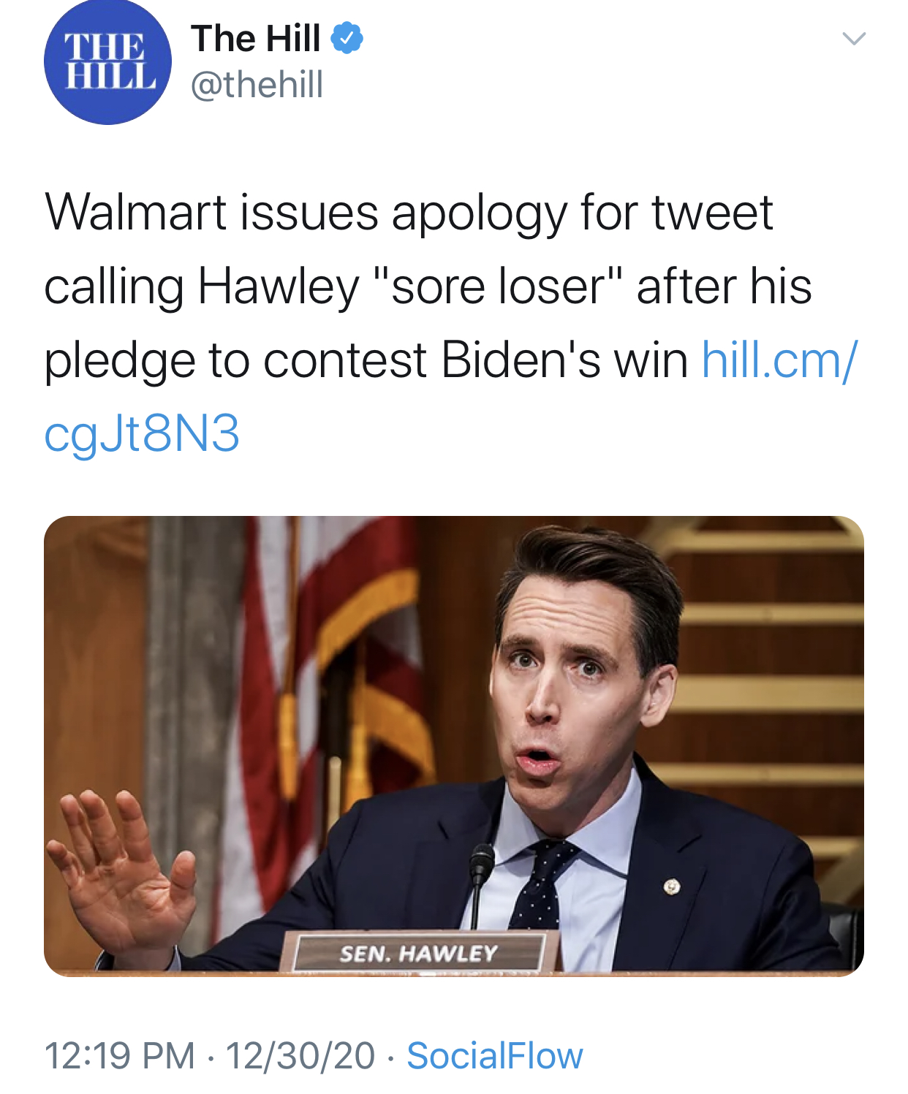Click the 12/30/20 date
908x1094 pixels.
(x=300, y=1055)
